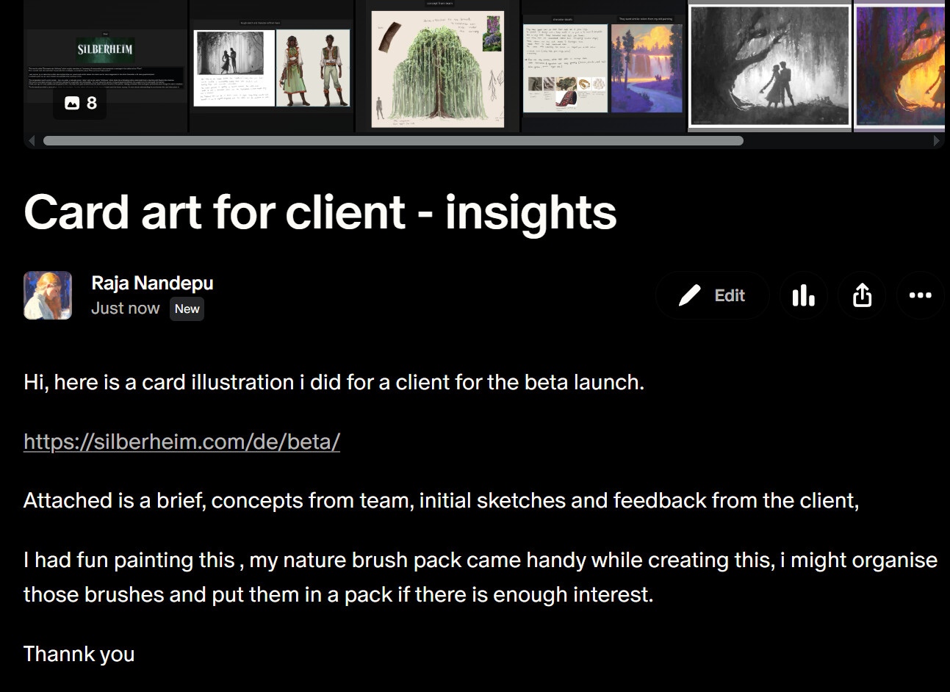Select the willow tree concept thumbnail
The image size is (950, 692).
tap(438, 66)
